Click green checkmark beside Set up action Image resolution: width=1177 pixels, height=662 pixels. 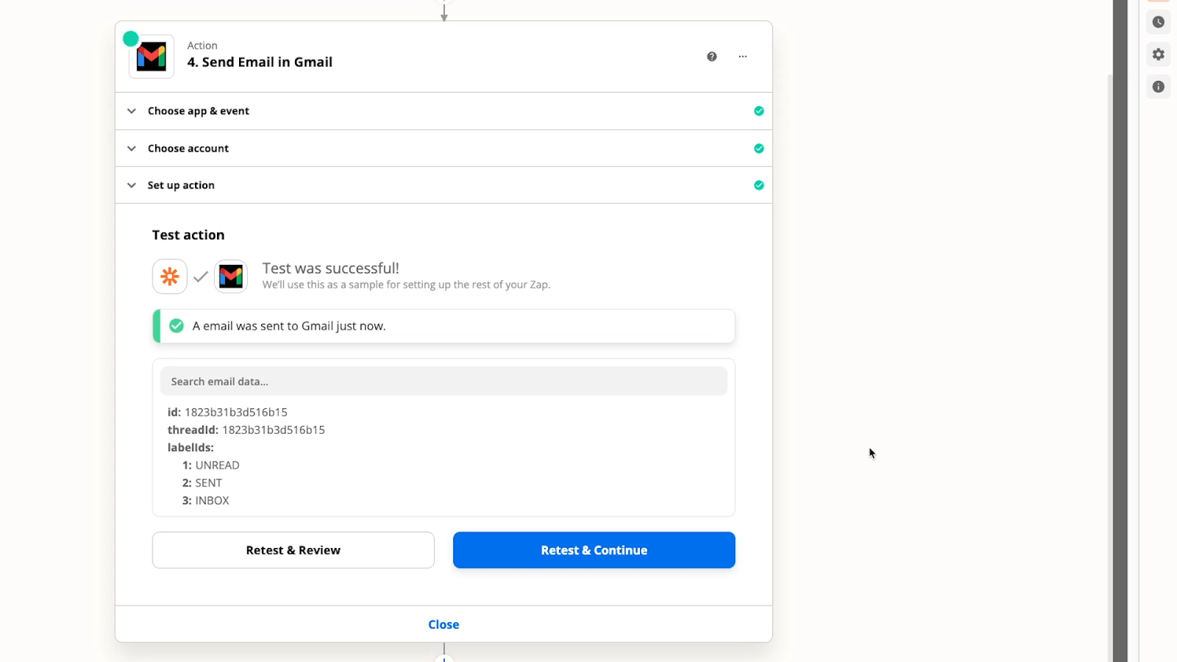click(759, 185)
